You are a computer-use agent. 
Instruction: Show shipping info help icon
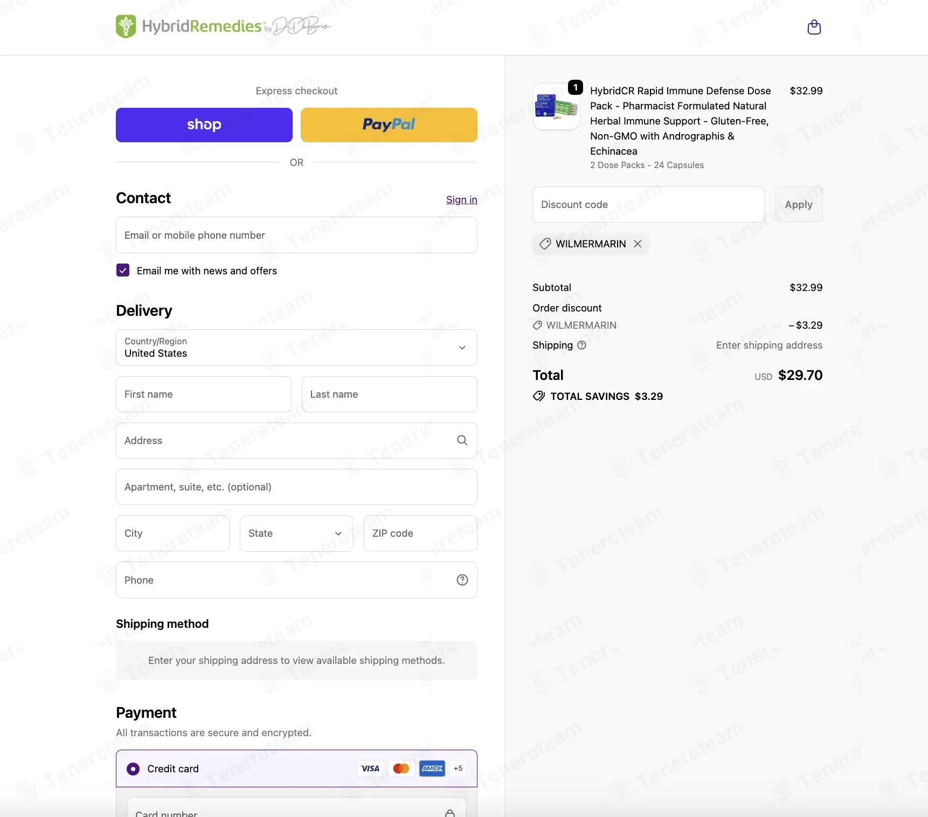click(581, 345)
